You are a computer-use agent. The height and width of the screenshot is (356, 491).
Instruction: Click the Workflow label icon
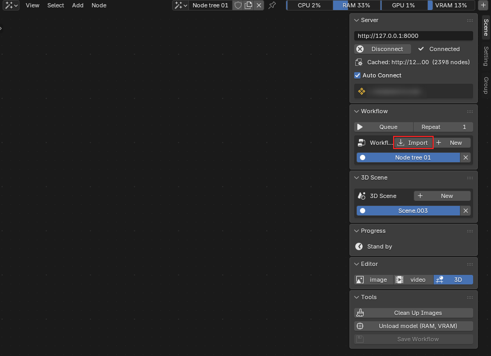[x=362, y=143]
